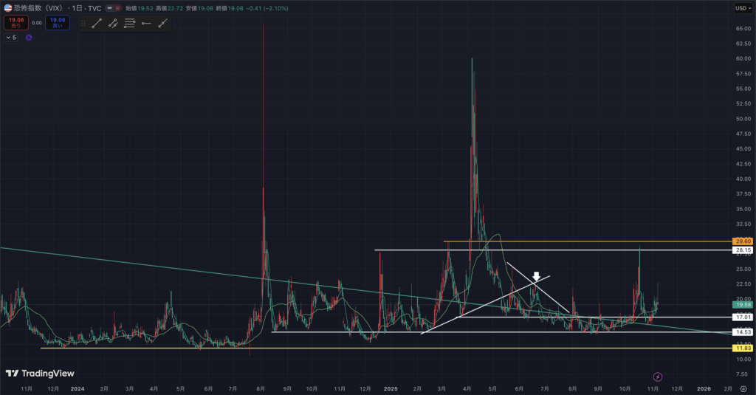Viewport: 756px width, 395px height.
Task: Select the last line tool in favorites toolbar
Action: (x=162, y=24)
